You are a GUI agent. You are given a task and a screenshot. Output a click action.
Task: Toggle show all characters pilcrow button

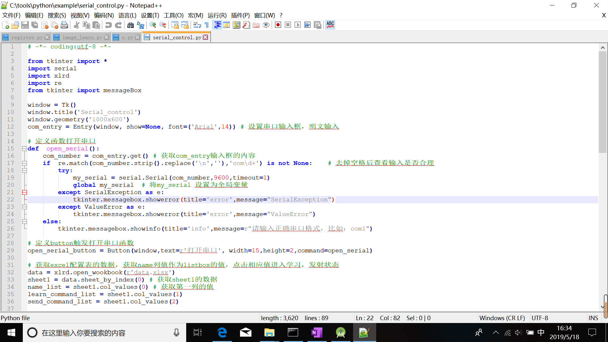coord(207,25)
